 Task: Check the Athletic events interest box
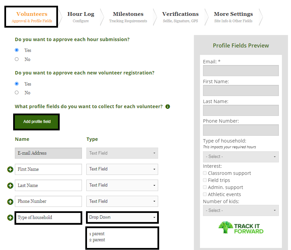[x=205, y=194]
